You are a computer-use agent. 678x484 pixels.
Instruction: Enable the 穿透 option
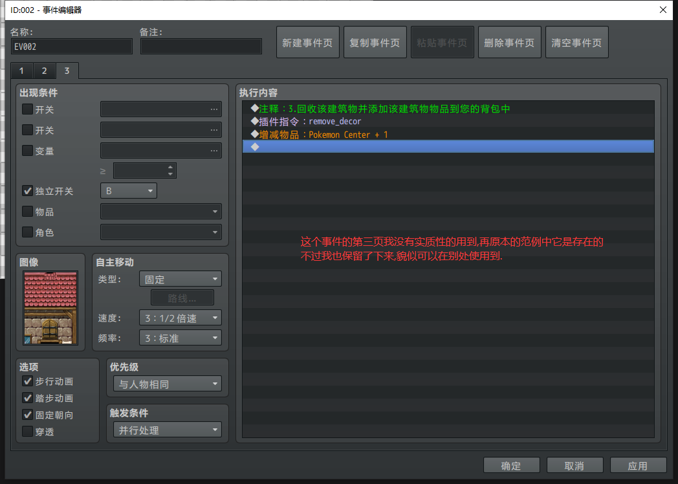(x=27, y=431)
